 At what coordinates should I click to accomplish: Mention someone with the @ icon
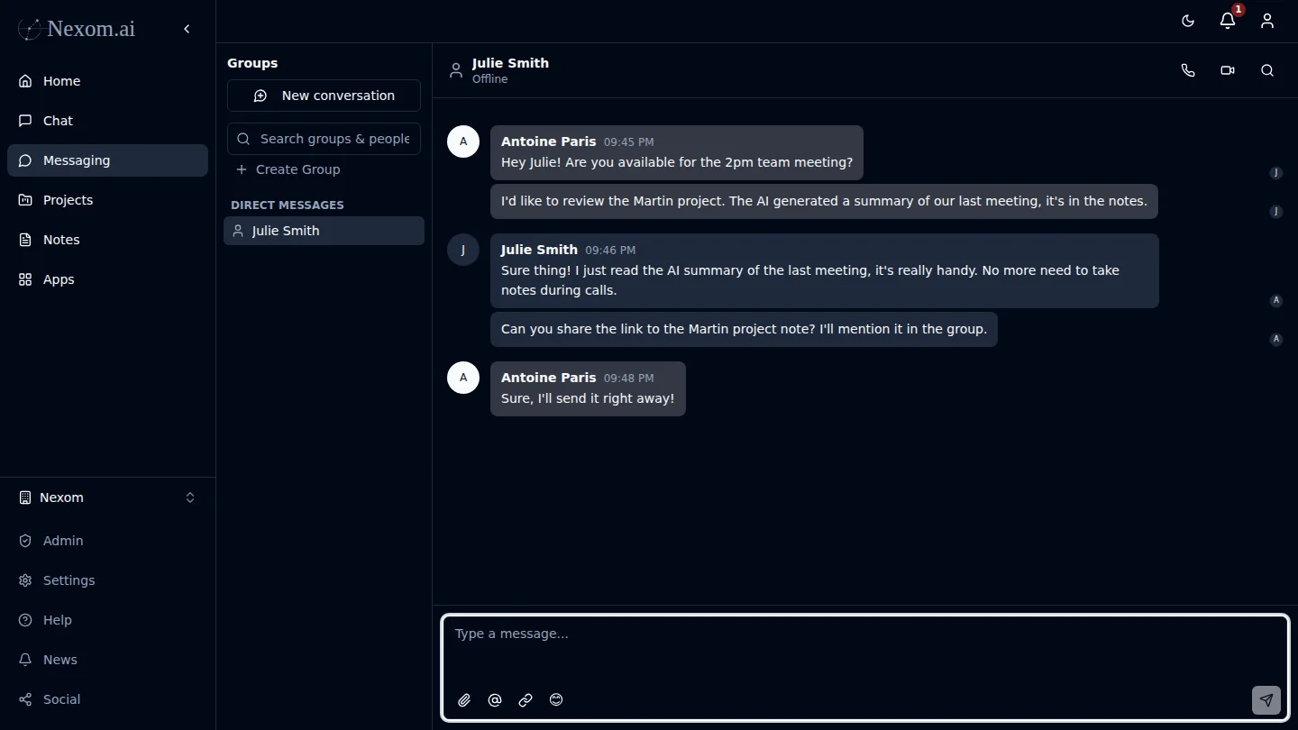click(495, 700)
